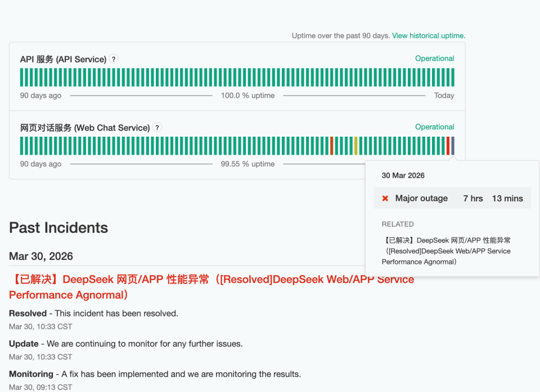Click the red X major outage icon
The width and height of the screenshot is (540, 392).
385,199
